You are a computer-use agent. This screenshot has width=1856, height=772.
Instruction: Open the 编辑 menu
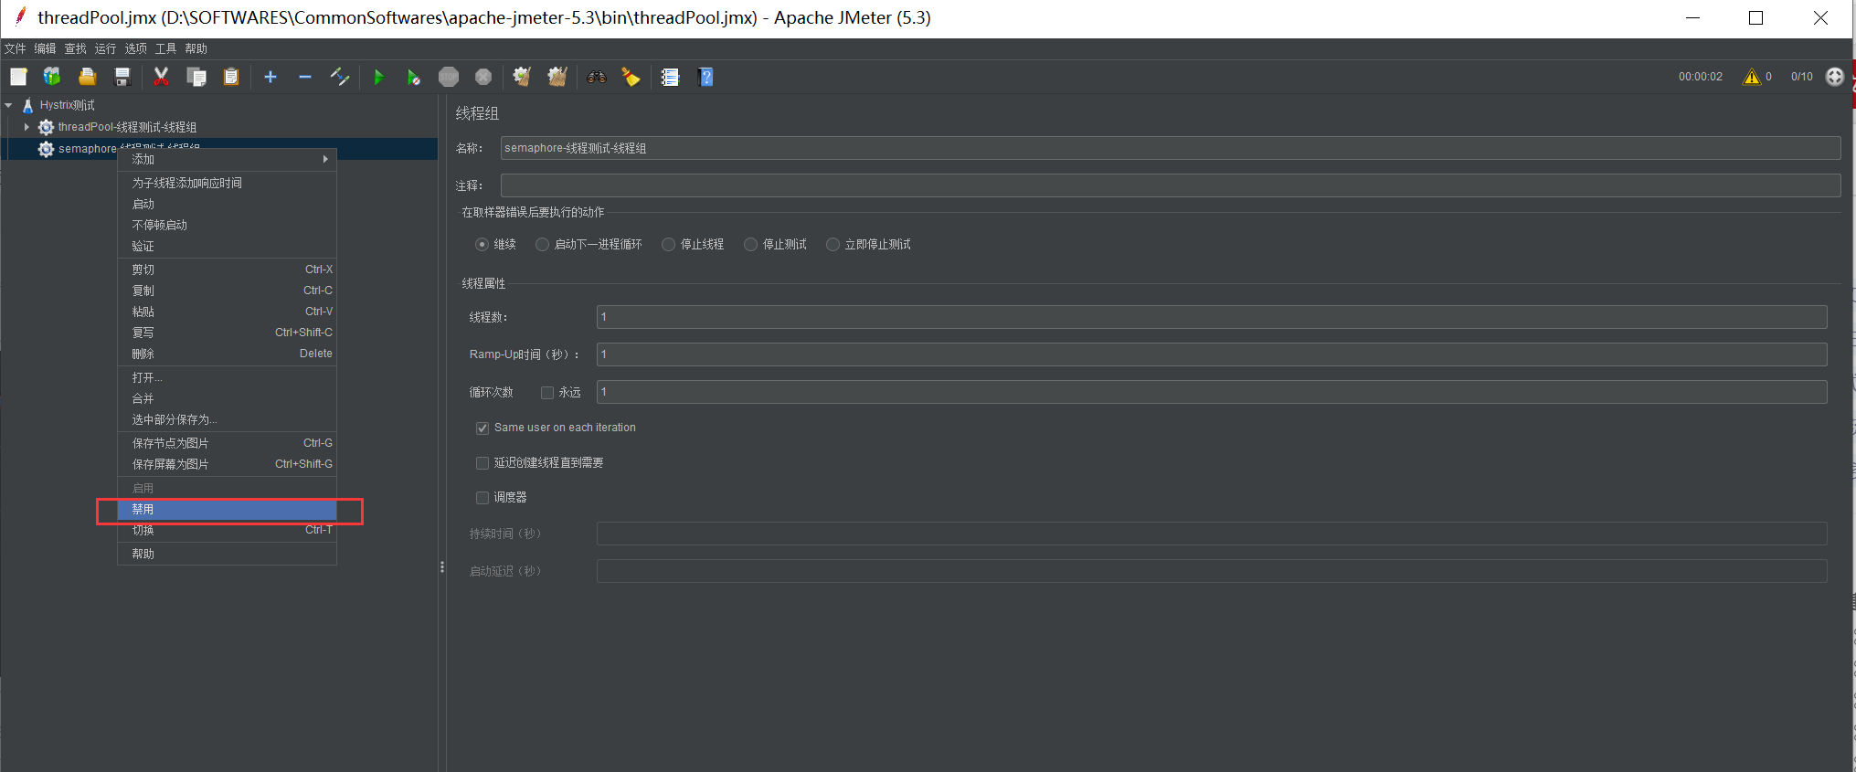click(45, 48)
